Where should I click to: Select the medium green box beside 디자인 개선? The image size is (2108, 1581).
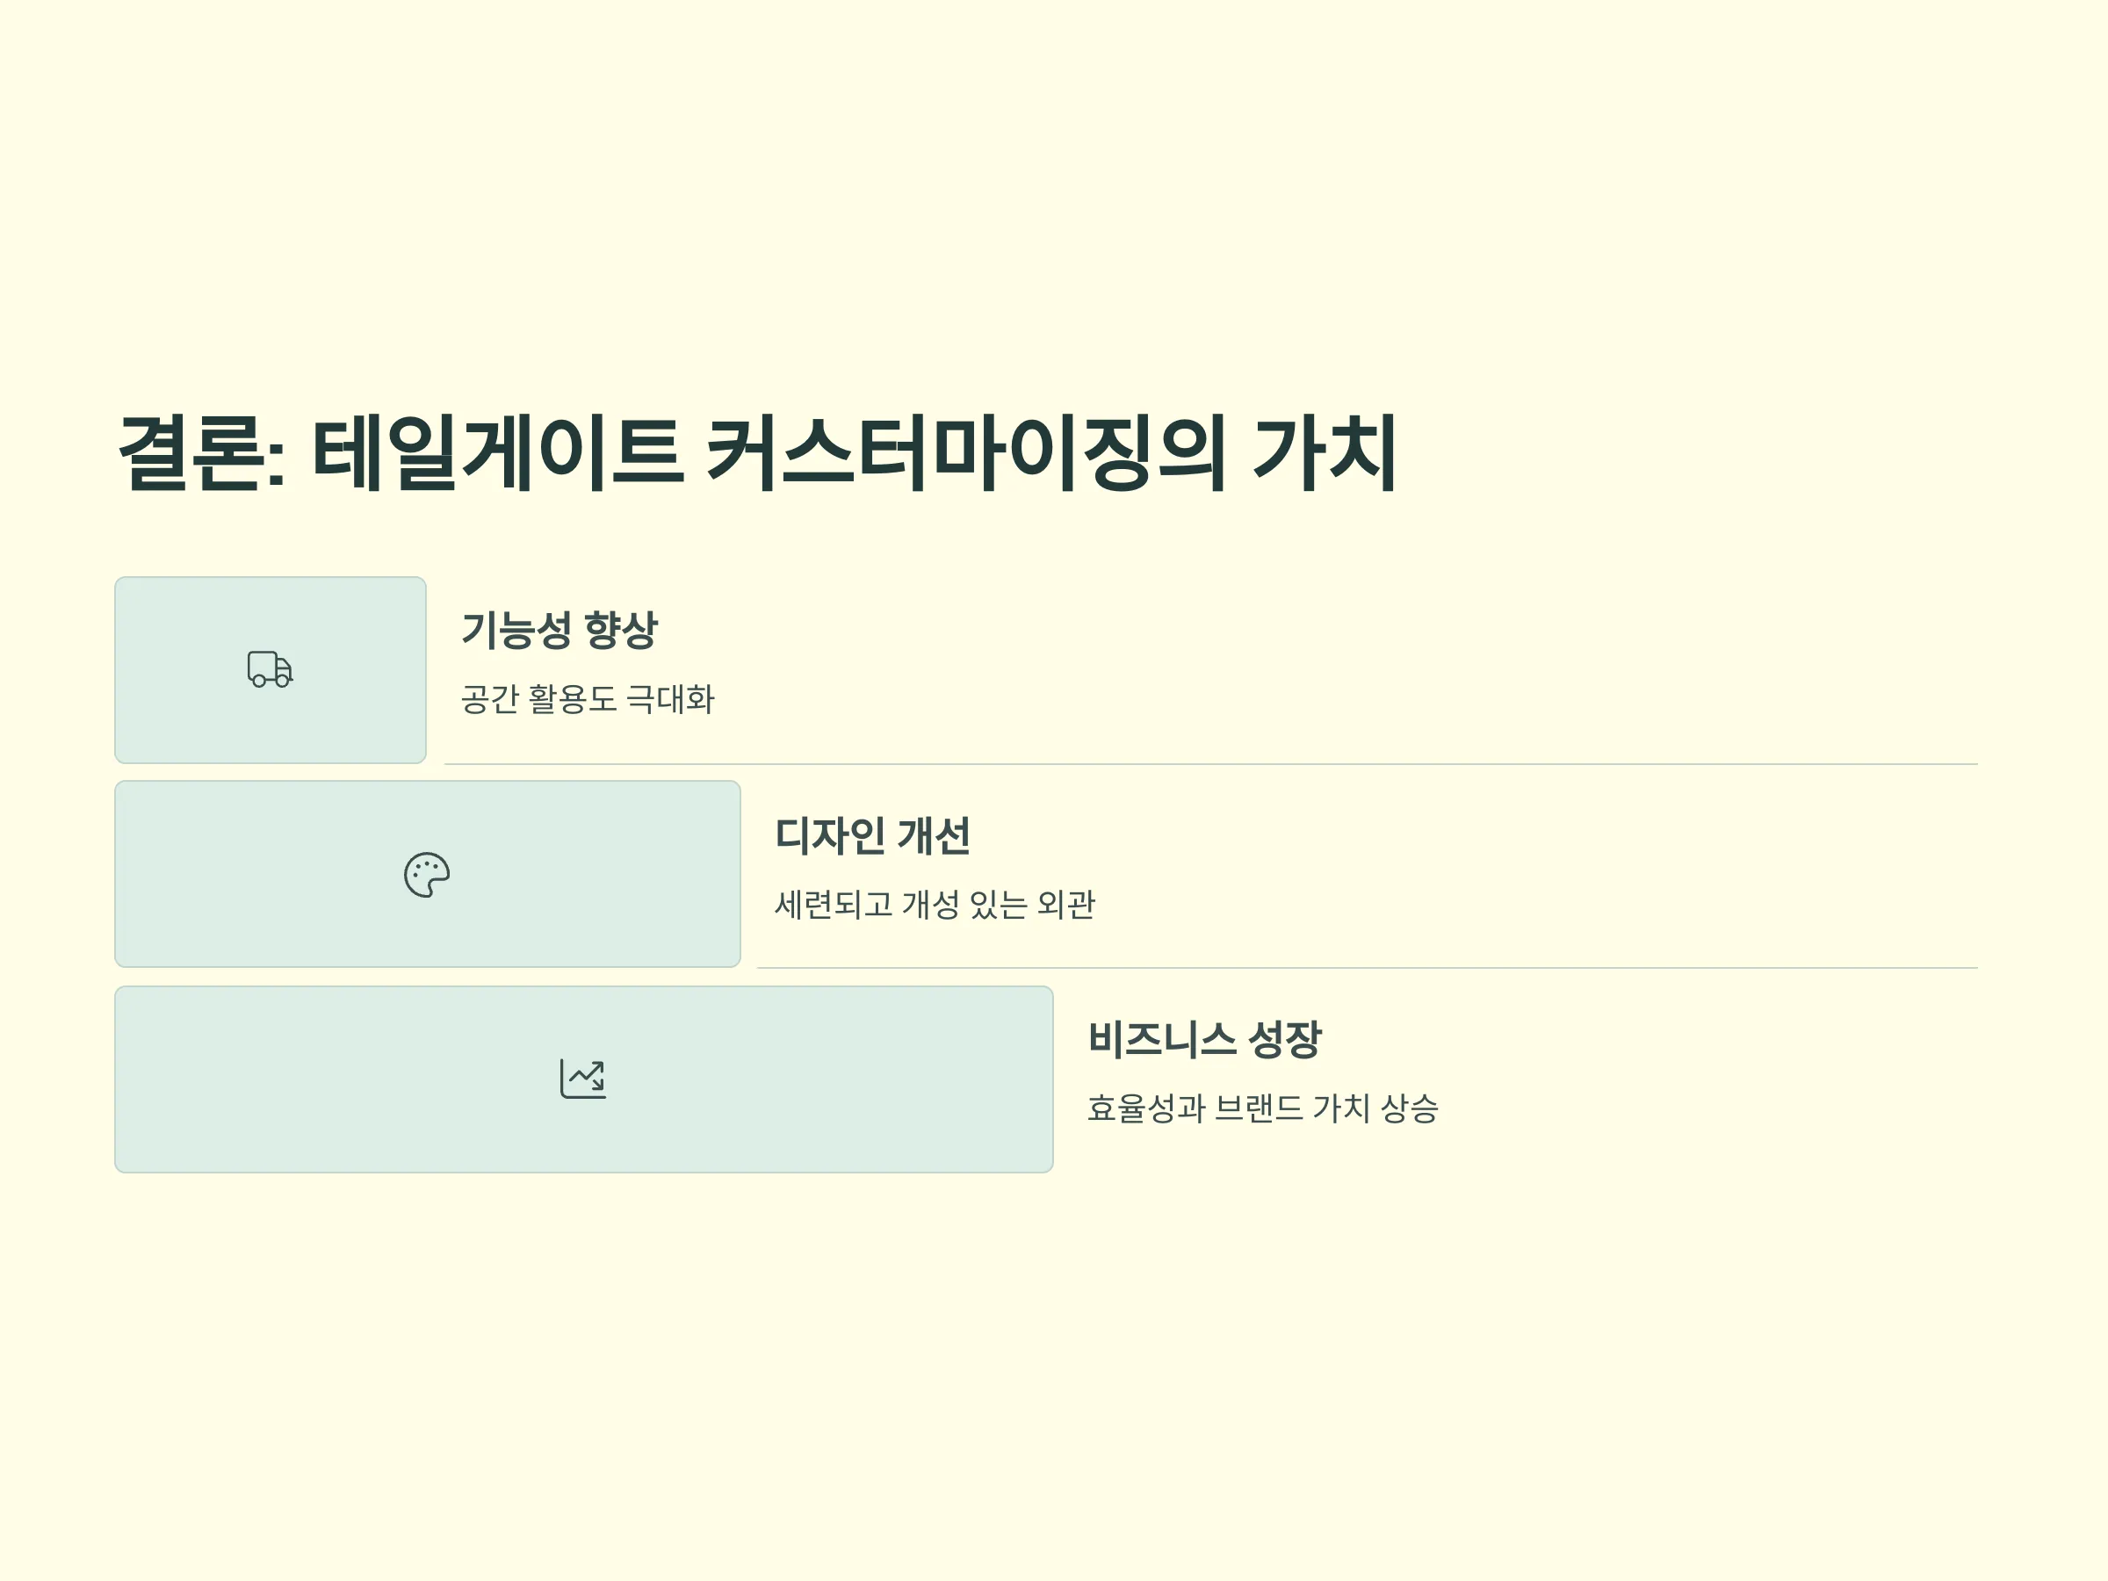pos(428,874)
